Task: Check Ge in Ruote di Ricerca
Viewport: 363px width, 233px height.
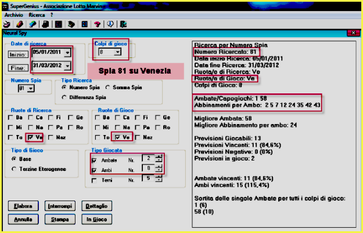Action: tap(71, 118)
